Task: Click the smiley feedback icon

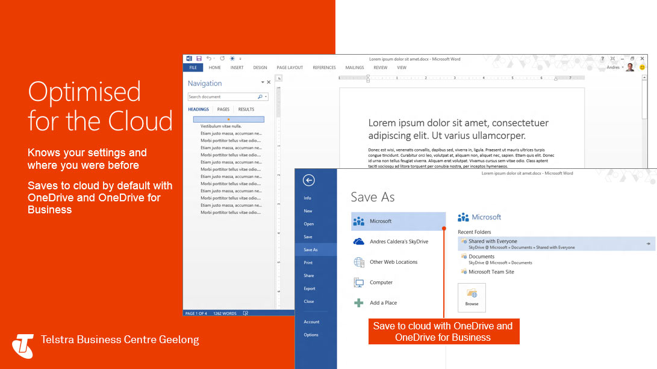Action: pos(642,67)
